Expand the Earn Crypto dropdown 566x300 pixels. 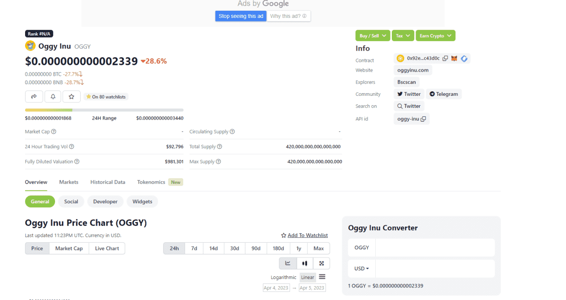coord(435,36)
